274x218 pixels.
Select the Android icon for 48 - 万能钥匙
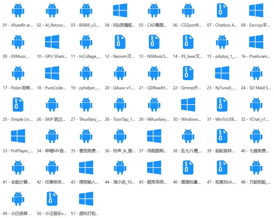point(256,167)
